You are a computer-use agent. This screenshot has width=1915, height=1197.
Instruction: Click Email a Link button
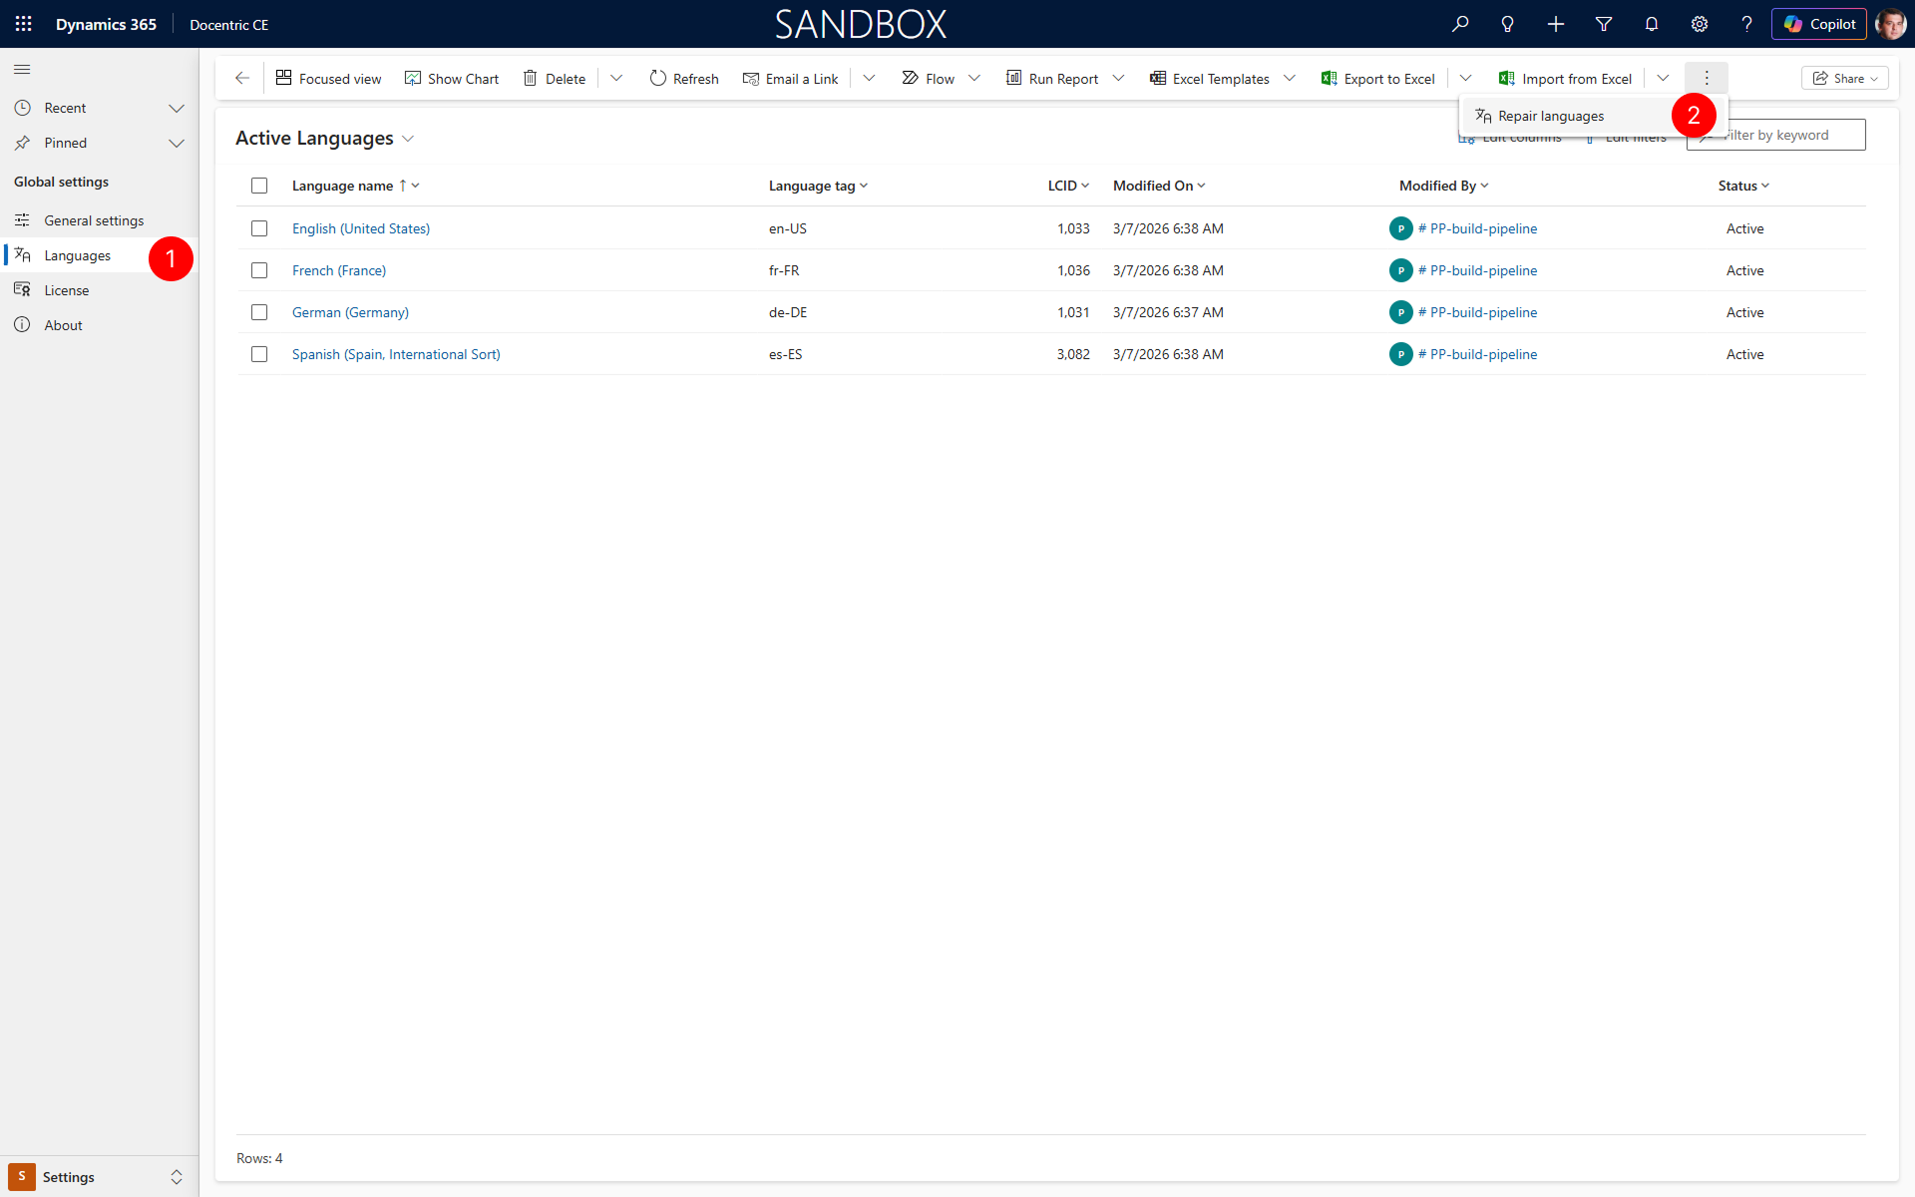pos(791,78)
